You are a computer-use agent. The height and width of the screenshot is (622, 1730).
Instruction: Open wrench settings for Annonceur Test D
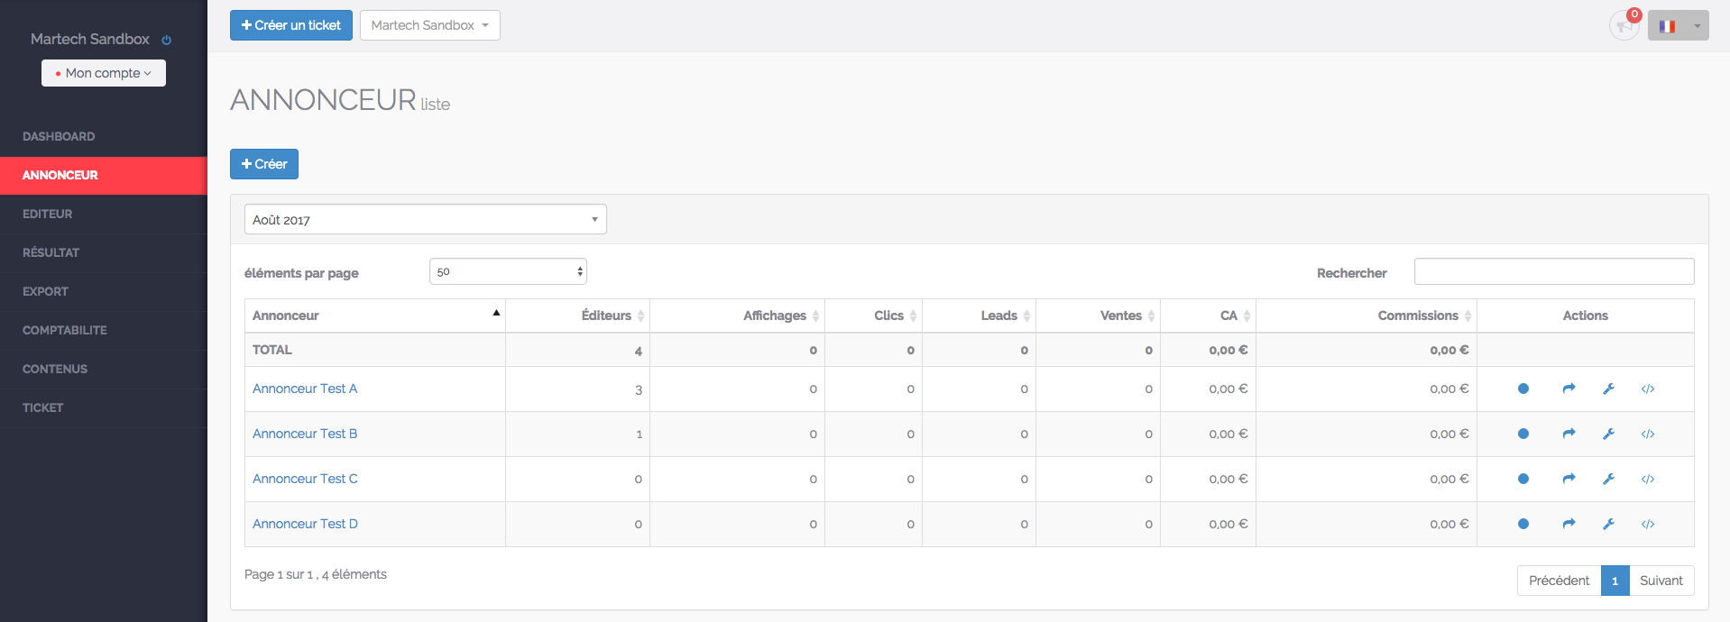click(1608, 524)
